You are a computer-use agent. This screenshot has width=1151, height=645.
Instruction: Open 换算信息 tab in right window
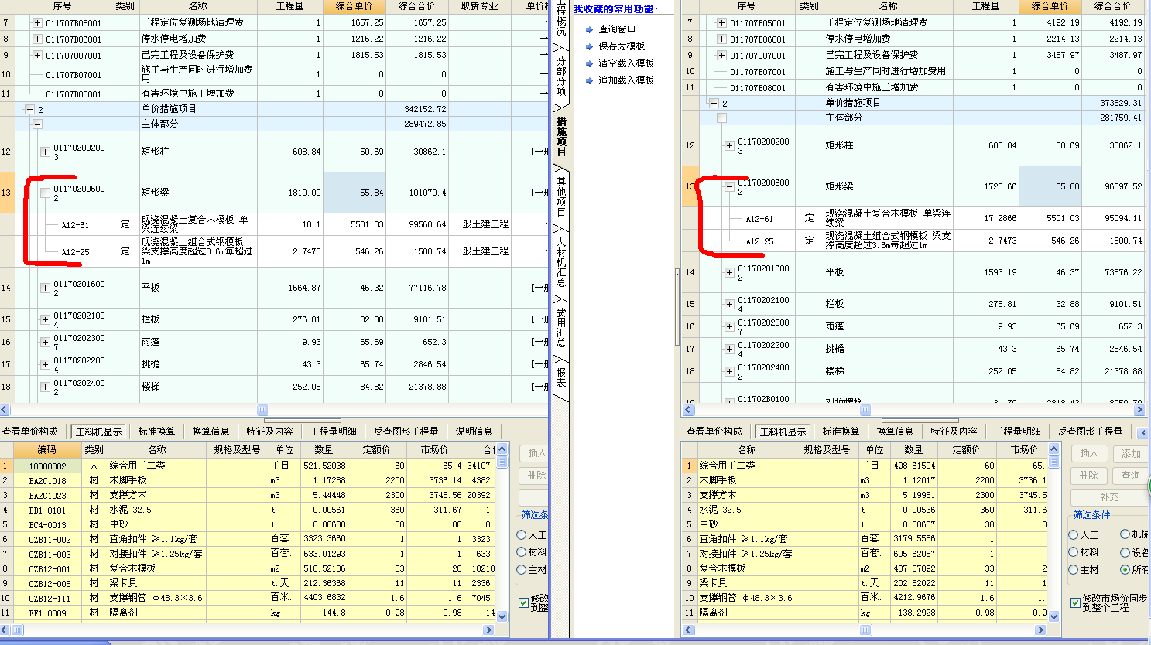896,432
